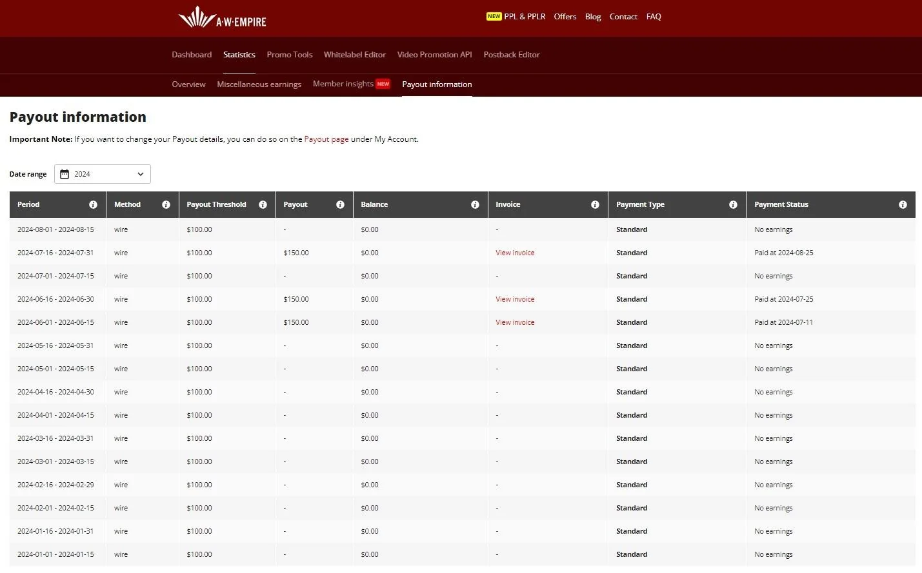Go to Member insights sub-tab

343,84
